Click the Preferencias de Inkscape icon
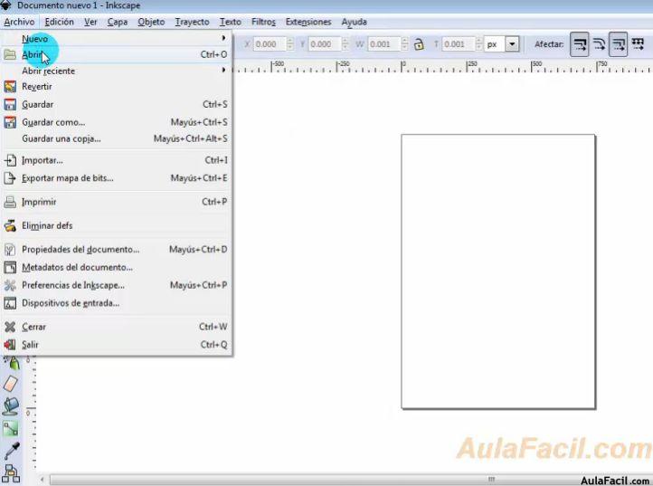Image resolution: width=653 pixels, height=486 pixels. (10, 285)
